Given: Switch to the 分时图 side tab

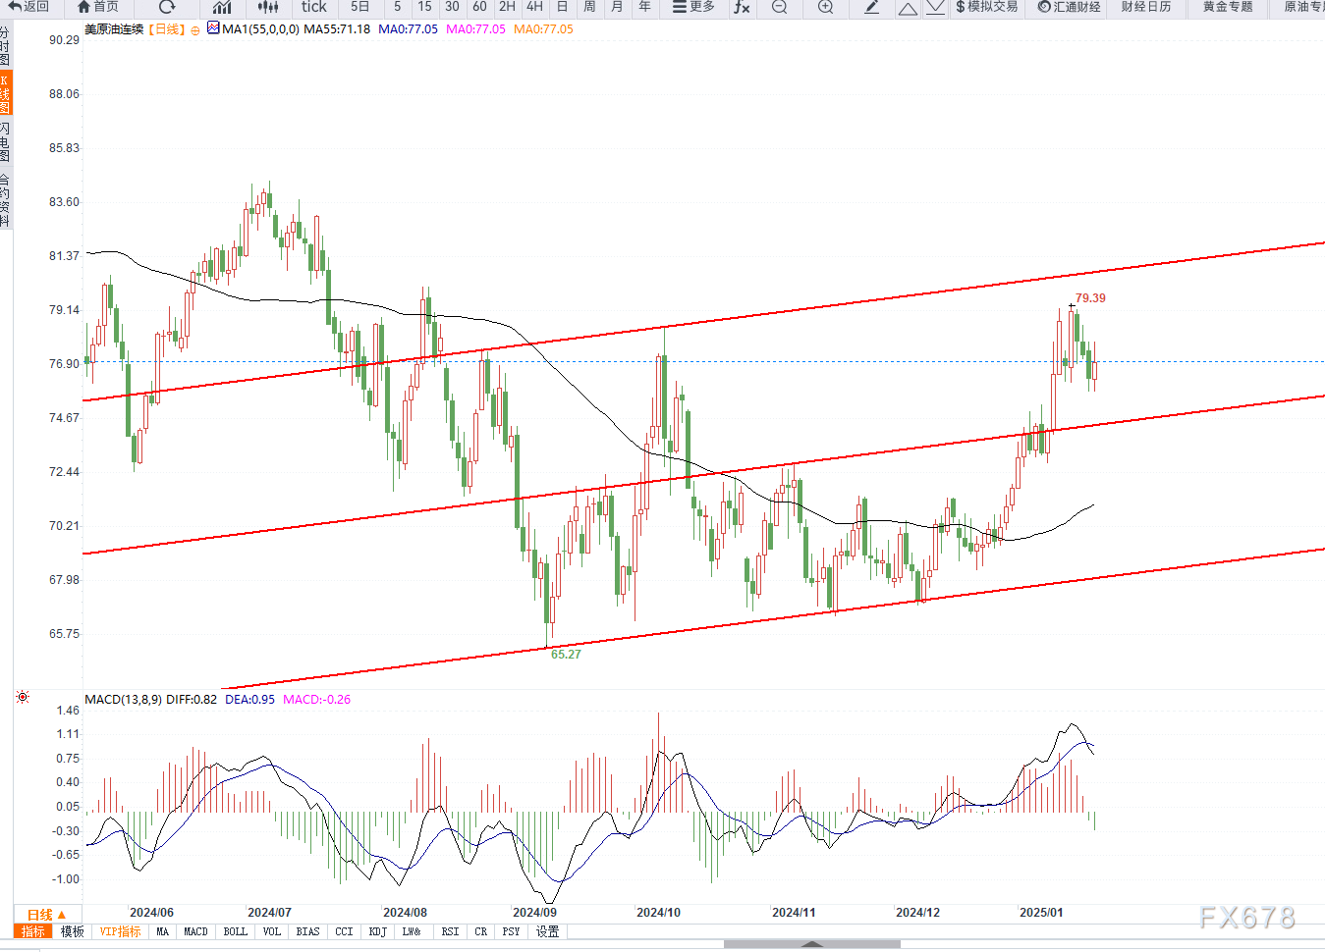Looking at the screenshot, I should point(5,46).
